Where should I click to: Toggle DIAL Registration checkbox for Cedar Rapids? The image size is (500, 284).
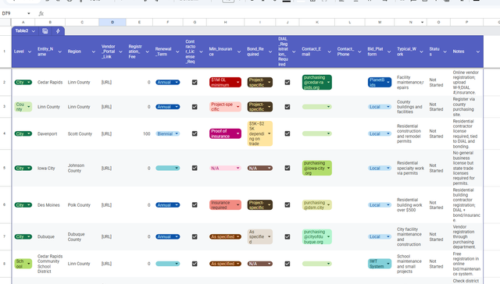287,82
